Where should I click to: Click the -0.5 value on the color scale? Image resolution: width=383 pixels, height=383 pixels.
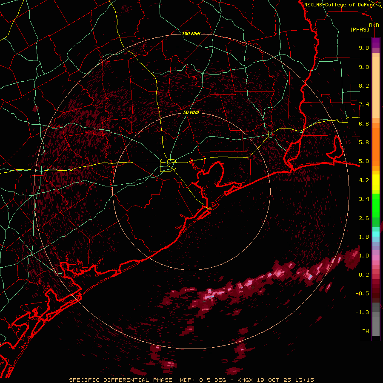[362, 294]
